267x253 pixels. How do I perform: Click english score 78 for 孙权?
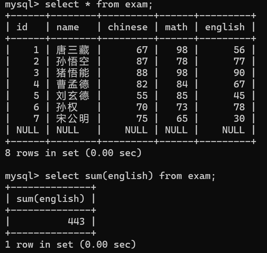tap(239, 107)
